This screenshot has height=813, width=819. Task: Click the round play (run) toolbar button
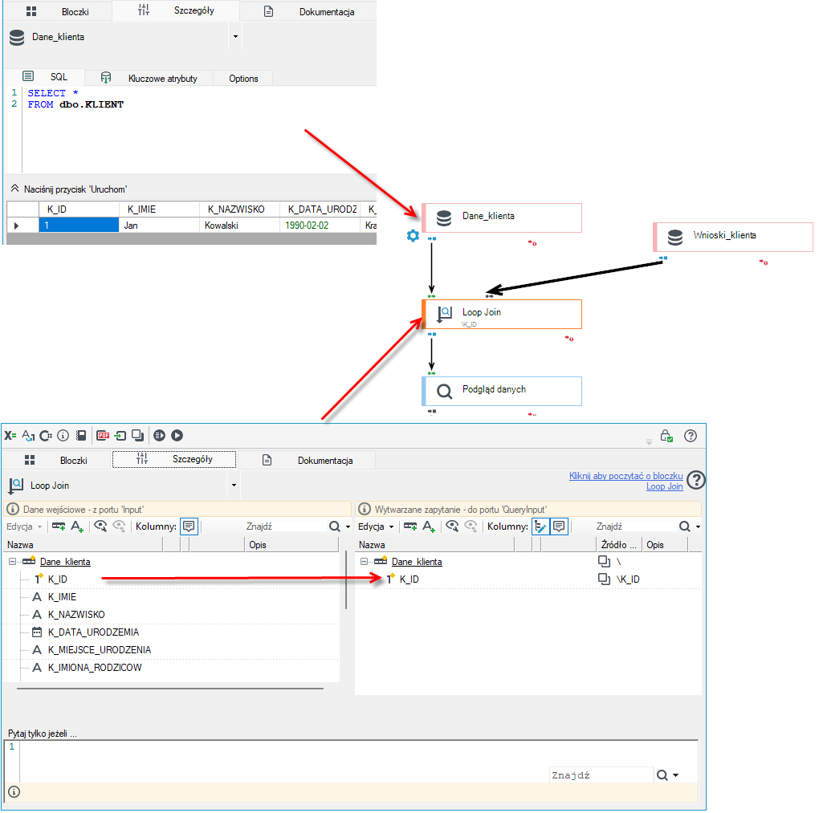coord(177,436)
